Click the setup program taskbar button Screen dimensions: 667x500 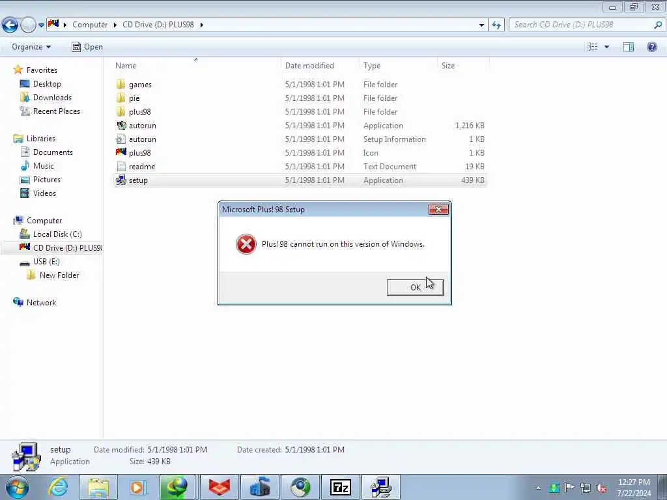381,487
